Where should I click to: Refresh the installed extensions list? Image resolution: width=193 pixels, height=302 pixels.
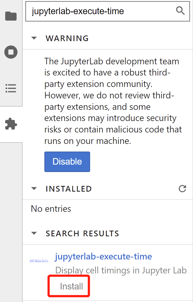(182, 189)
